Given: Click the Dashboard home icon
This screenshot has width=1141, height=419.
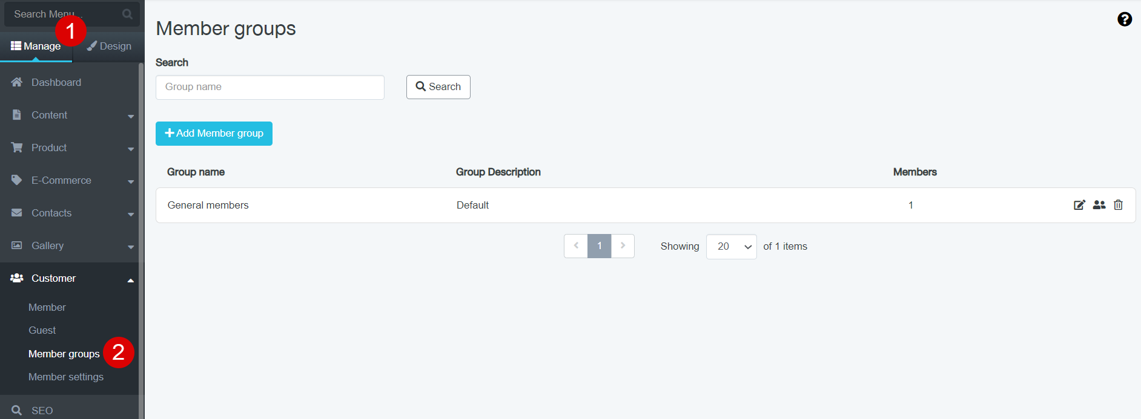Looking at the screenshot, I should pyautogui.click(x=17, y=82).
